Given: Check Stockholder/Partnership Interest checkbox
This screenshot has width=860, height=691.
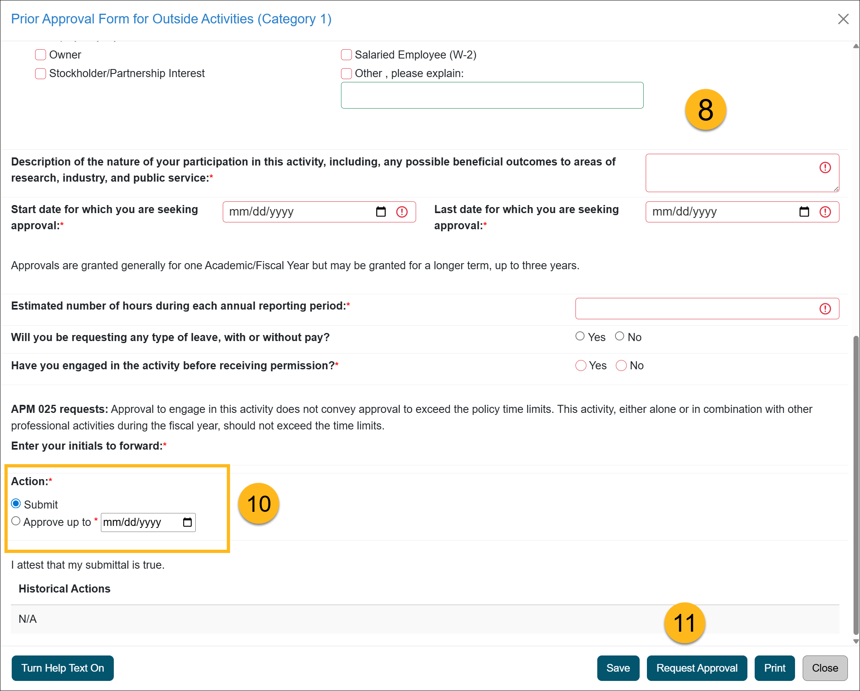Looking at the screenshot, I should point(40,73).
